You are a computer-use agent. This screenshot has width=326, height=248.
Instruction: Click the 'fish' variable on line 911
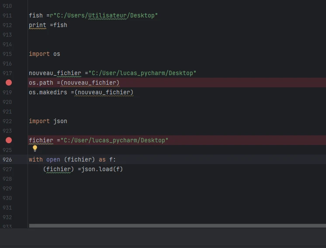tap(35, 15)
